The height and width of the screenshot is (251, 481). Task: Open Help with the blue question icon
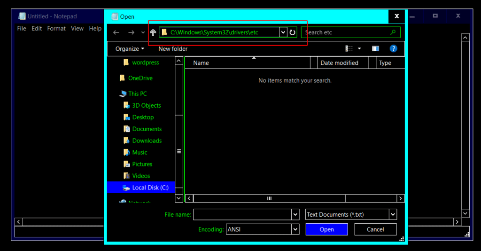[x=393, y=48]
